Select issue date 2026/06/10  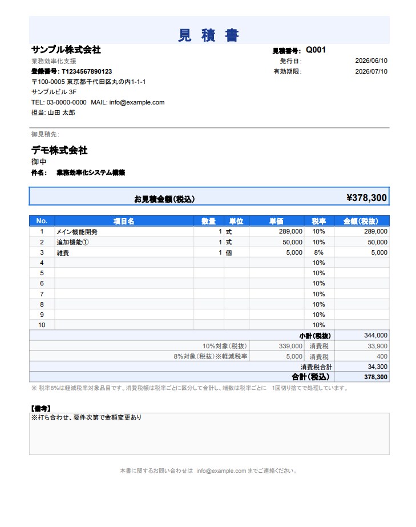click(x=371, y=61)
